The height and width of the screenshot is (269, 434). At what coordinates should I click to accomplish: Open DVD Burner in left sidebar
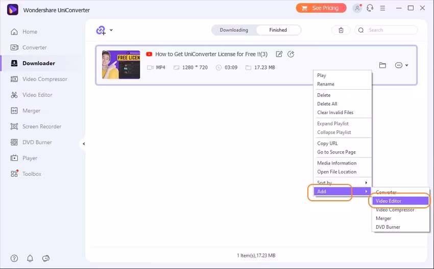(x=31, y=142)
